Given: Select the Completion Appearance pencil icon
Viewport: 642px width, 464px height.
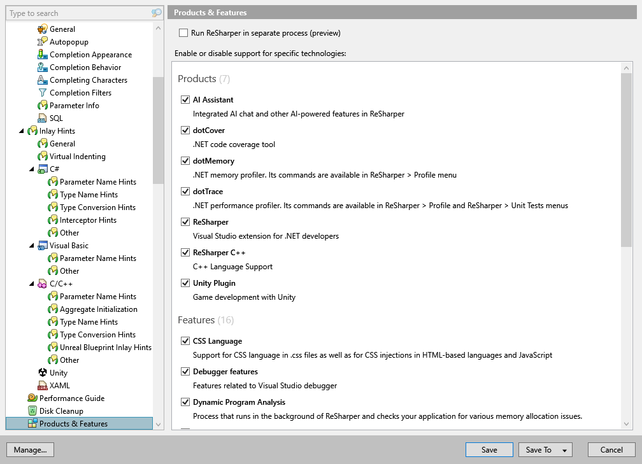Looking at the screenshot, I should [42, 54].
